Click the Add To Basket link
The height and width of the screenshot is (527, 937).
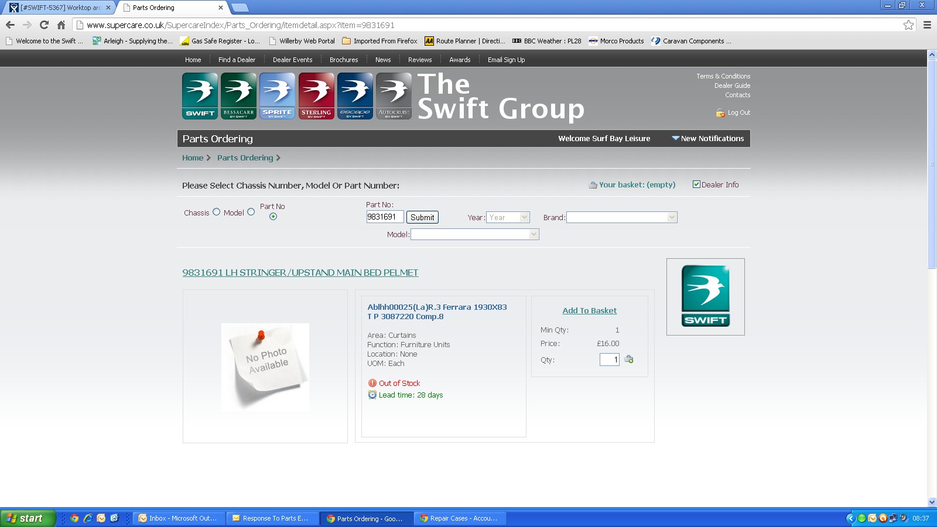coord(589,311)
